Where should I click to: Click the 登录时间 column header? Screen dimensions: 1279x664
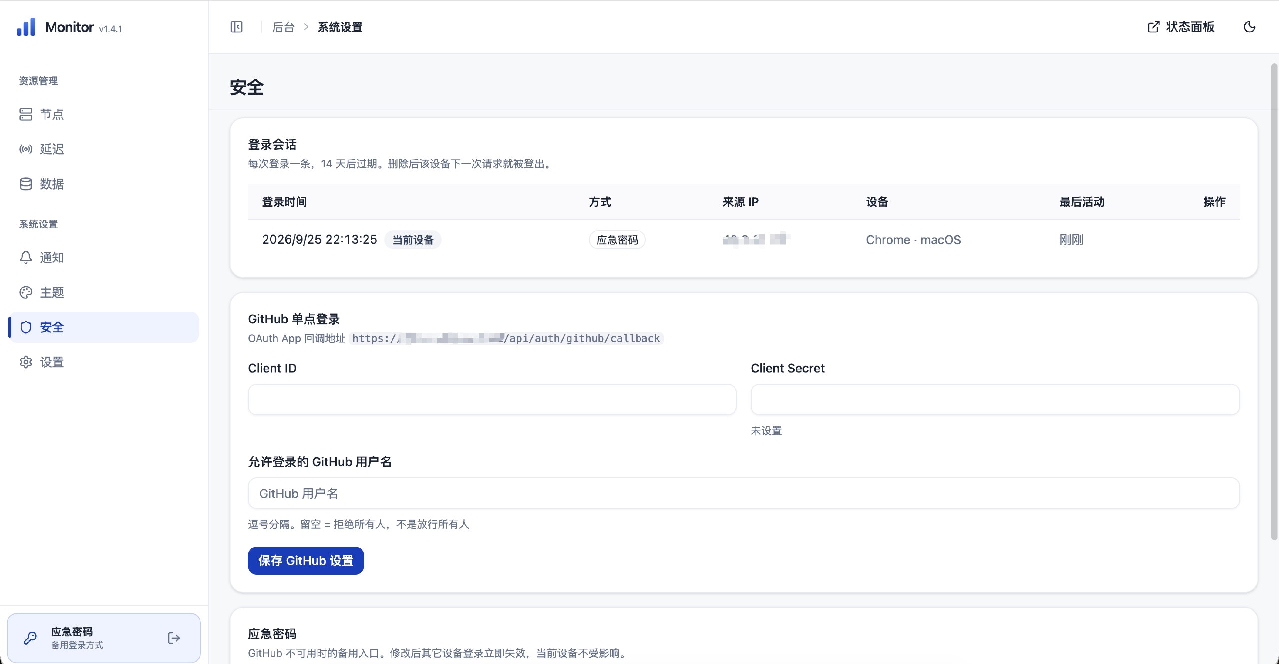tap(284, 202)
